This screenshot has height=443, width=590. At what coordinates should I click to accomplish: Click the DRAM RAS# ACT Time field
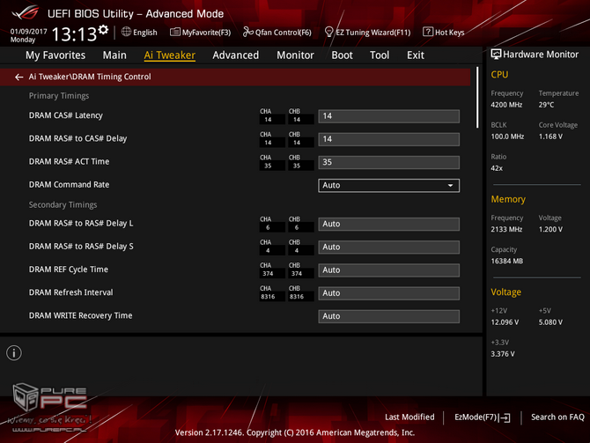(388, 163)
